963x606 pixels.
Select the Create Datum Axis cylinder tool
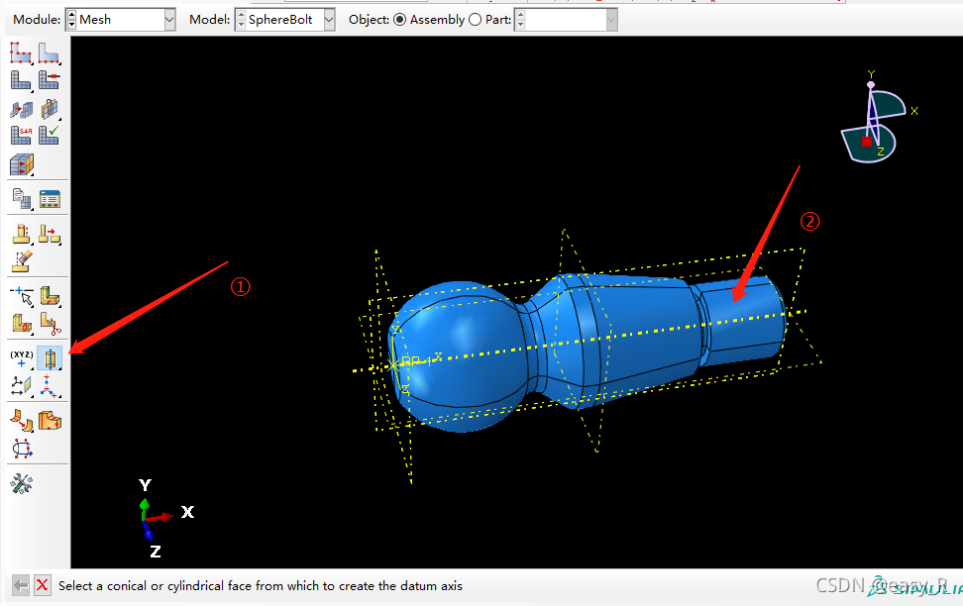tap(50, 357)
